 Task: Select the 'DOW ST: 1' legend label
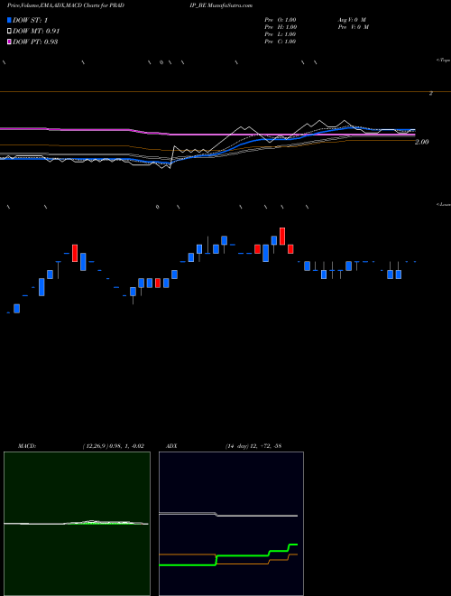31,20
